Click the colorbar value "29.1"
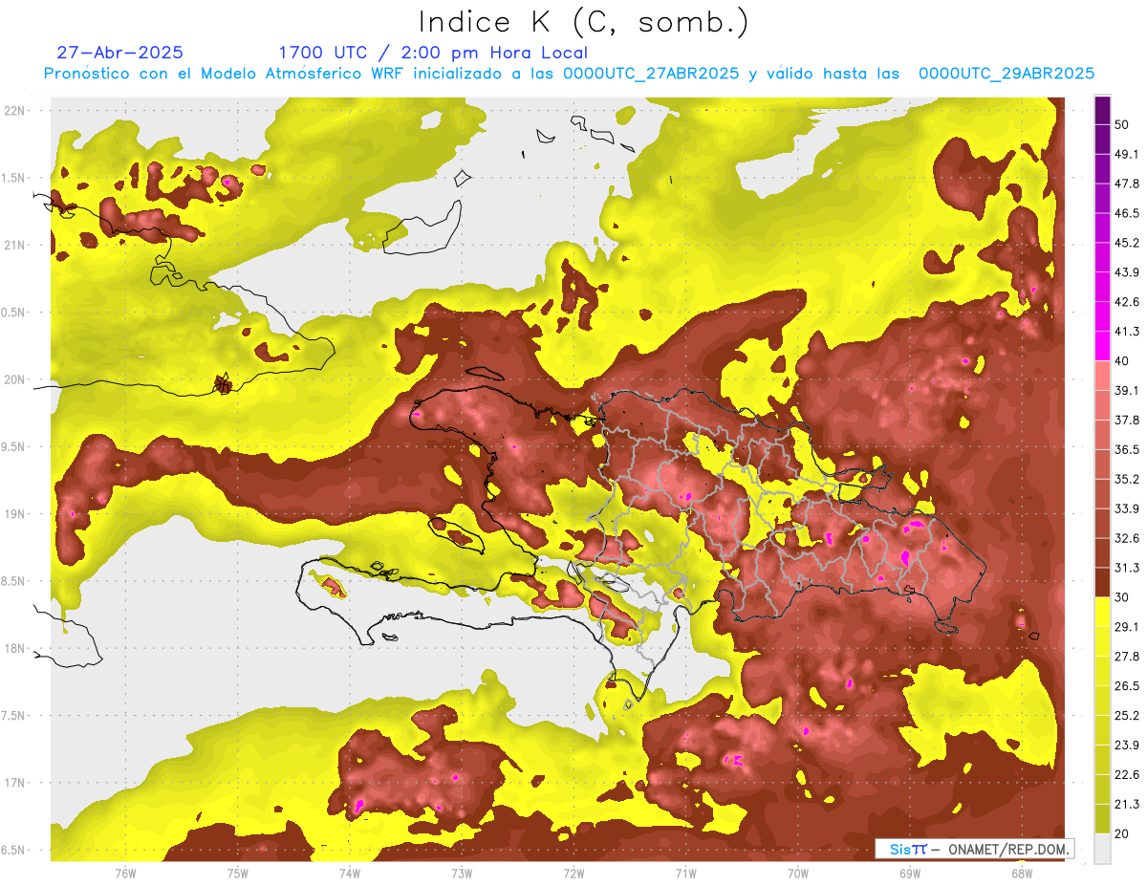Viewport: 1147px width, 886px height. [x=1126, y=626]
